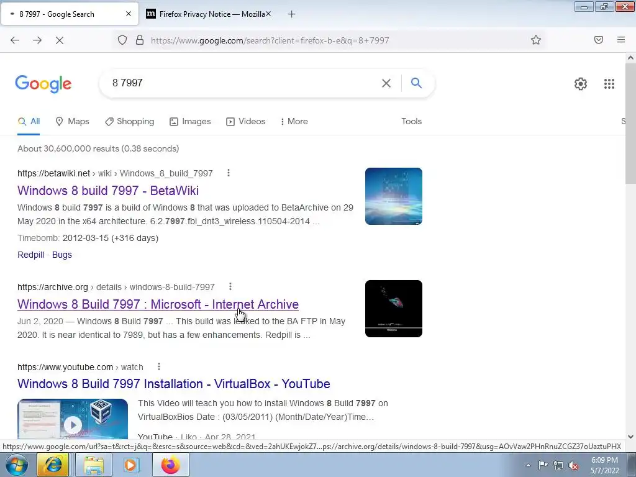This screenshot has height=477, width=636.
Task: Go forward with the forward arrow
Action: 37,40
